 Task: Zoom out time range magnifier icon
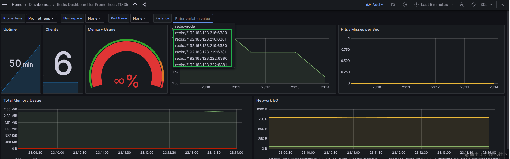click(x=462, y=5)
